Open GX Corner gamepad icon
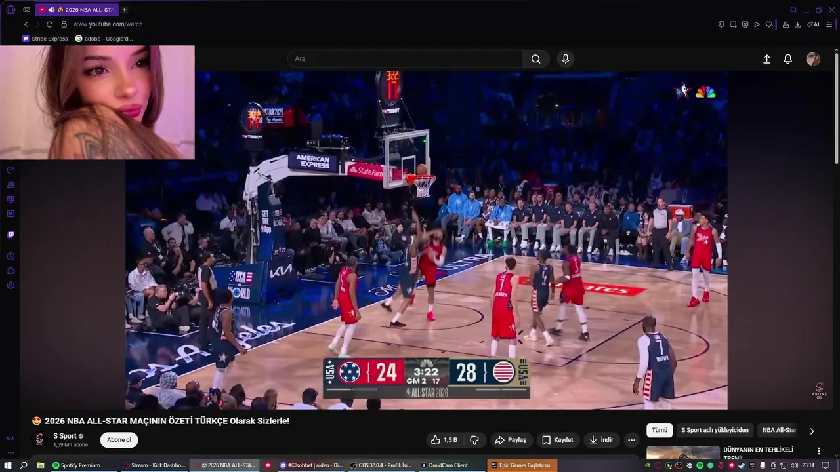 tap(27, 10)
